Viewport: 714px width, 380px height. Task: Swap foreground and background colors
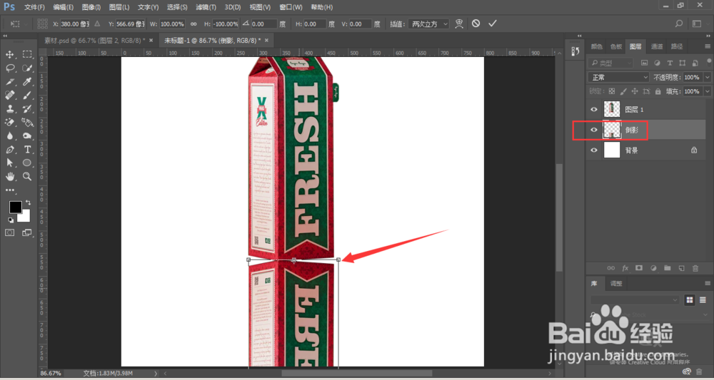click(29, 202)
